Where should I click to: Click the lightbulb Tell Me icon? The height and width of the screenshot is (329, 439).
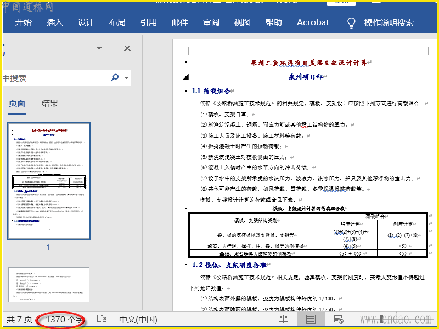352,23
